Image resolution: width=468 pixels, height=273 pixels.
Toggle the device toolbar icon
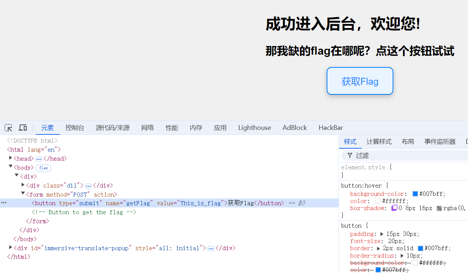pos(23,128)
